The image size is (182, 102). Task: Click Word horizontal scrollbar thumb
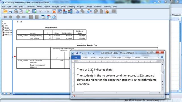click(117, 93)
